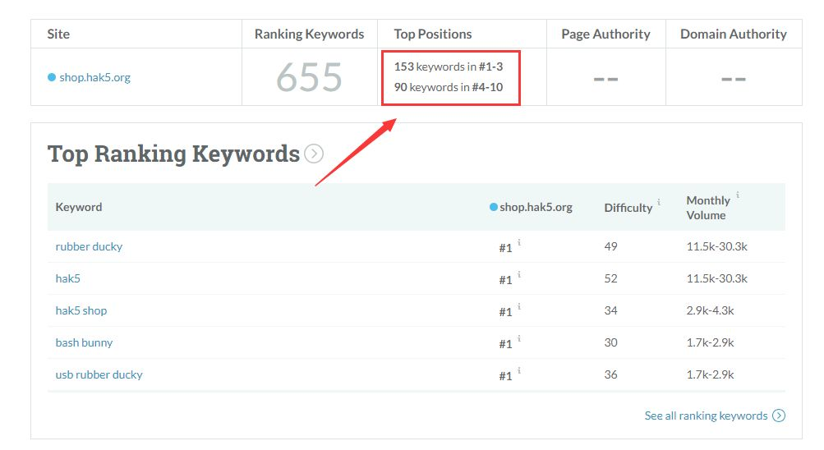Click the '153 keywords in #1-3' text
The height and width of the screenshot is (450, 824).
click(449, 67)
